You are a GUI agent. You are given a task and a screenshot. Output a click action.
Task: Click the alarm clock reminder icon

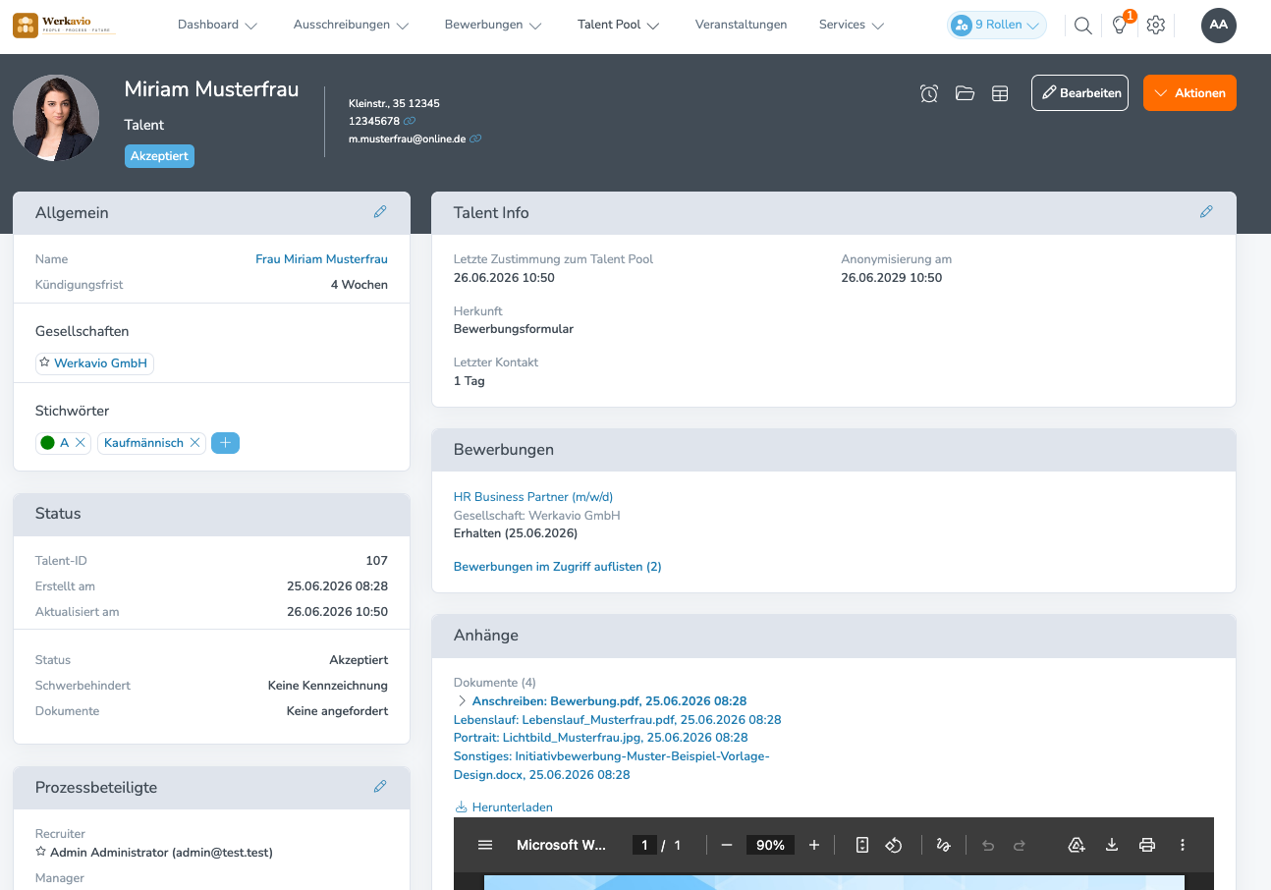[929, 93]
